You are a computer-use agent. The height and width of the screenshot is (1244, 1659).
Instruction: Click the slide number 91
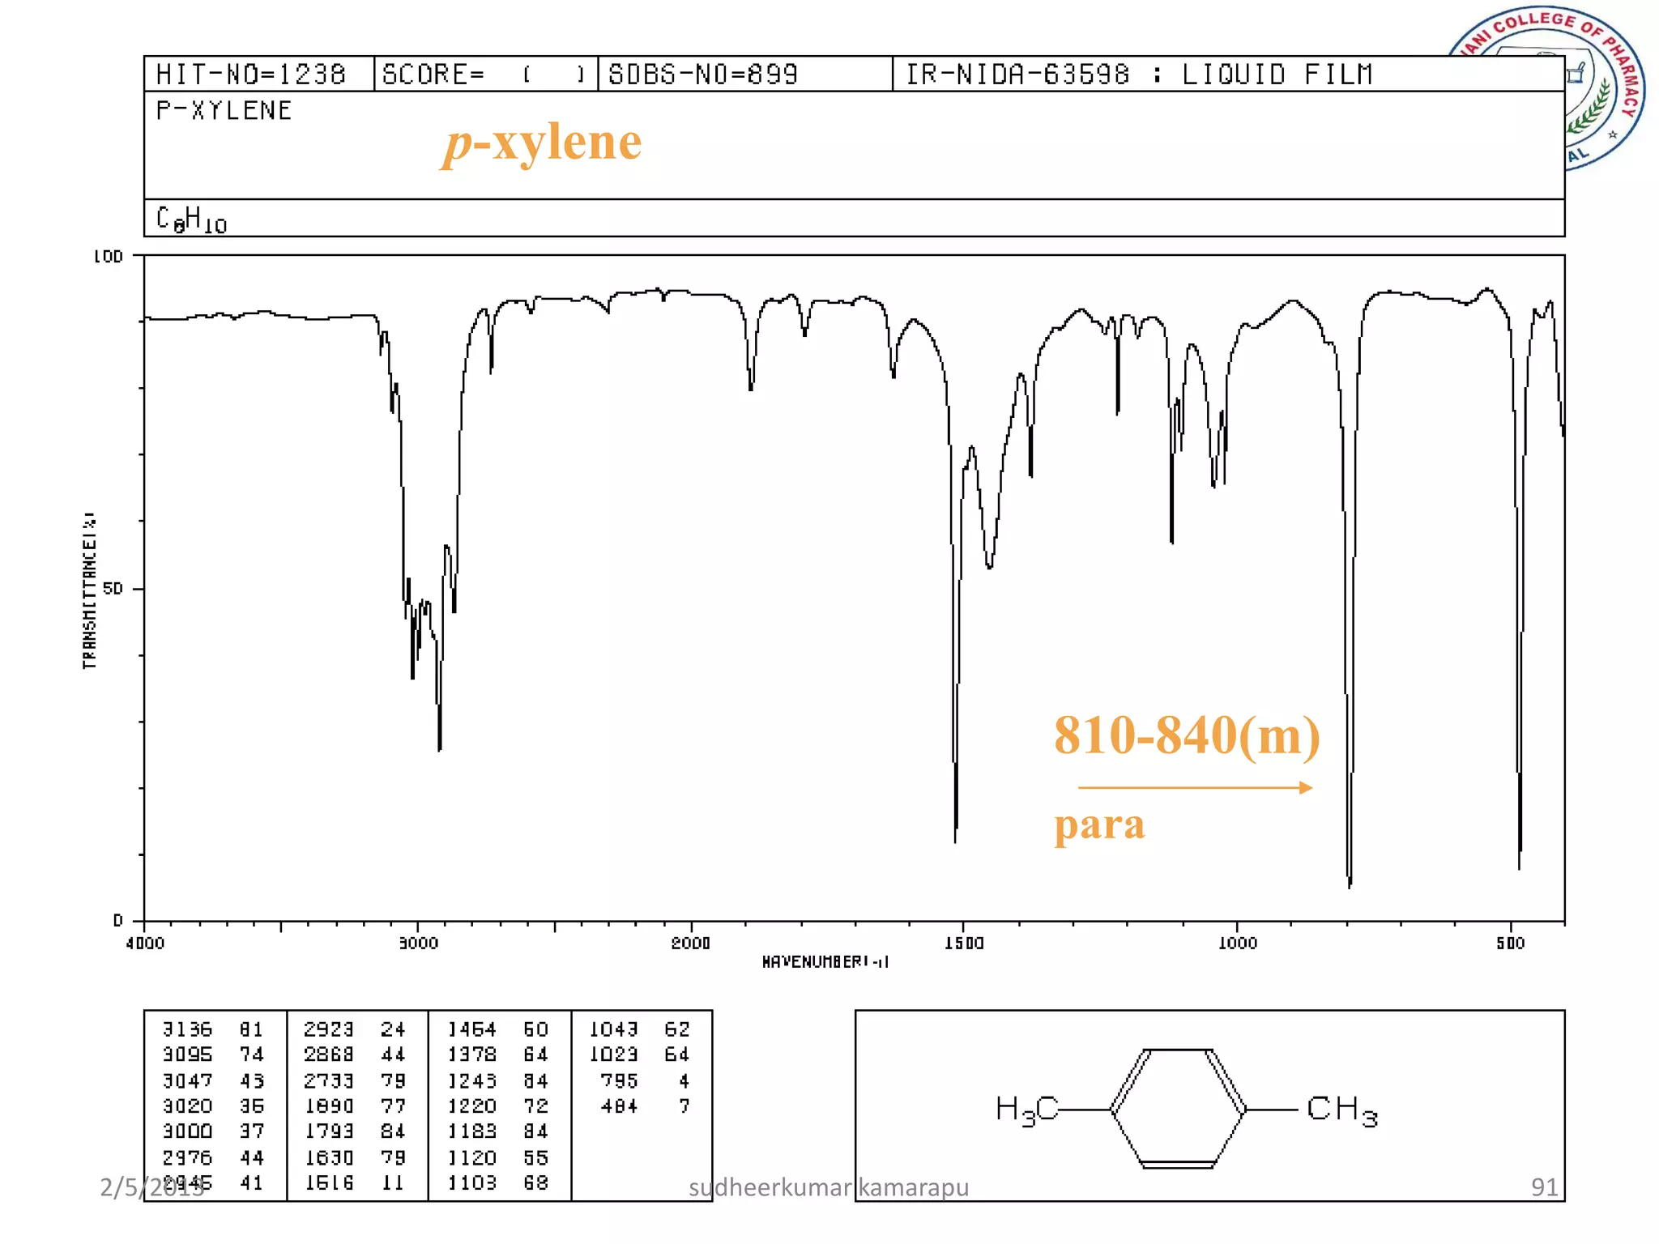pos(1545,1187)
